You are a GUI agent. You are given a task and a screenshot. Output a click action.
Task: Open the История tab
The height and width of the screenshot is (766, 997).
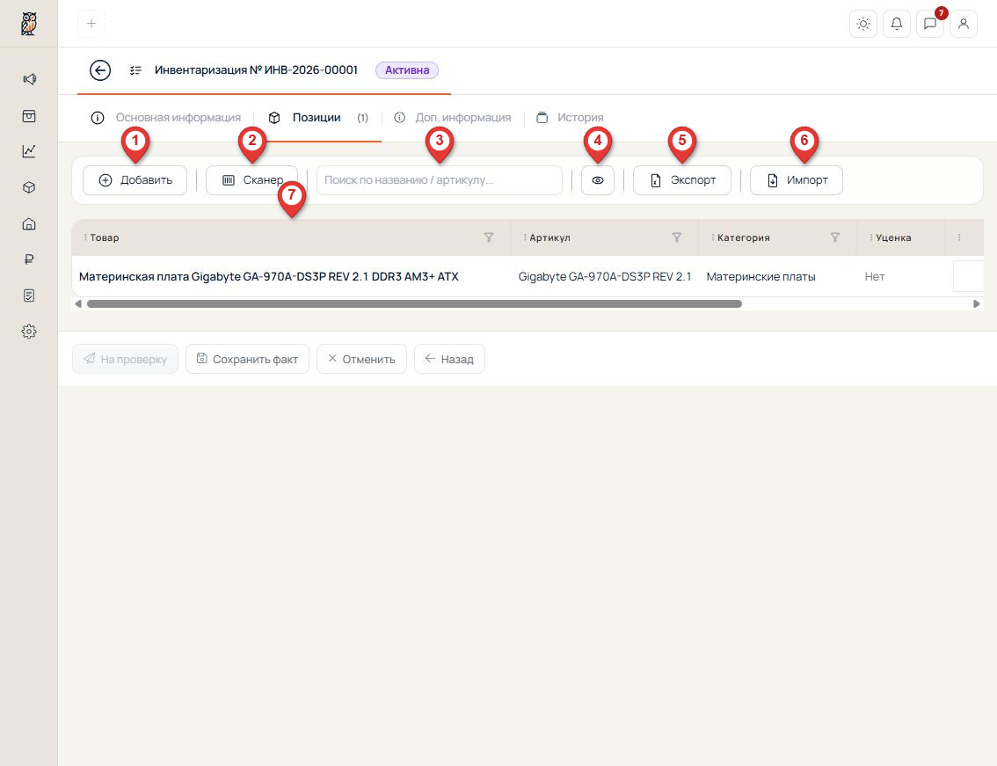570,118
